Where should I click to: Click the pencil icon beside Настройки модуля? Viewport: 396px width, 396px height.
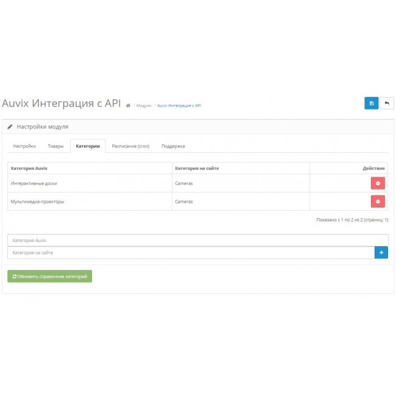pos(10,127)
